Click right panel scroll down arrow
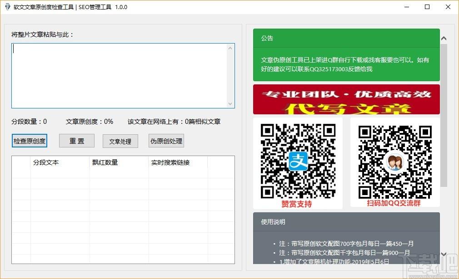The height and width of the screenshot is (279, 459). coord(444,254)
